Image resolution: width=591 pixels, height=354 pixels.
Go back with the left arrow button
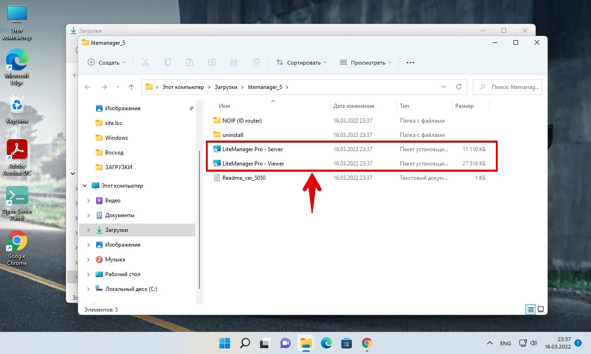click(88, 87)
